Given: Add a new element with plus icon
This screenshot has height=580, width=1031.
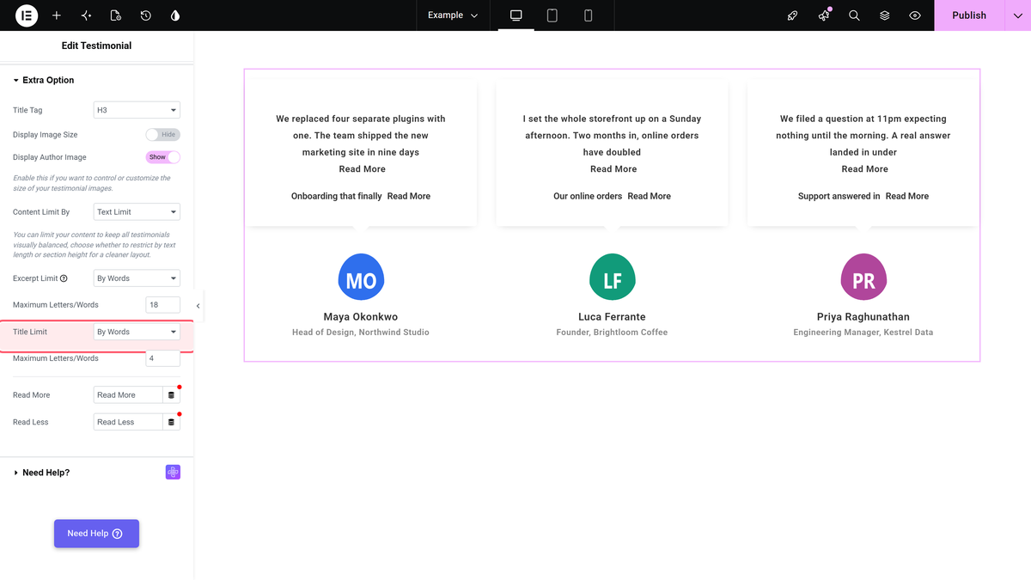Looking at the screenshot, I should (x=57, y=15).
